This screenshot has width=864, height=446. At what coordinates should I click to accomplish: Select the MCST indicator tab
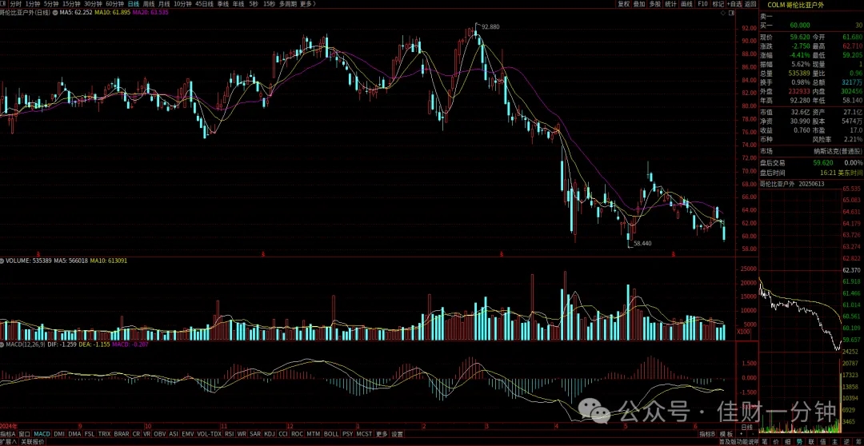coord(364,434)
